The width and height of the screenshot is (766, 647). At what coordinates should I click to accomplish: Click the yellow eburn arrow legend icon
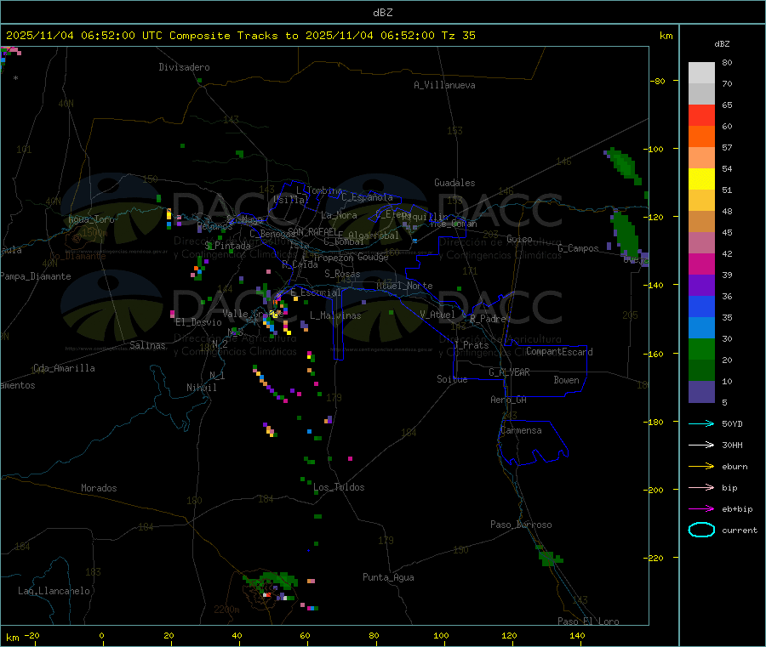pos(701,467)
